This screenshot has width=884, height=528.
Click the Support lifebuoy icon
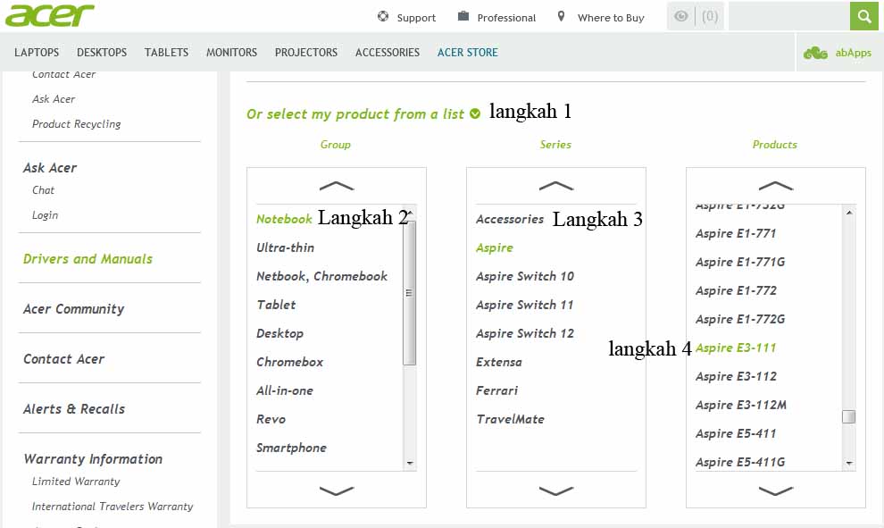383,16
